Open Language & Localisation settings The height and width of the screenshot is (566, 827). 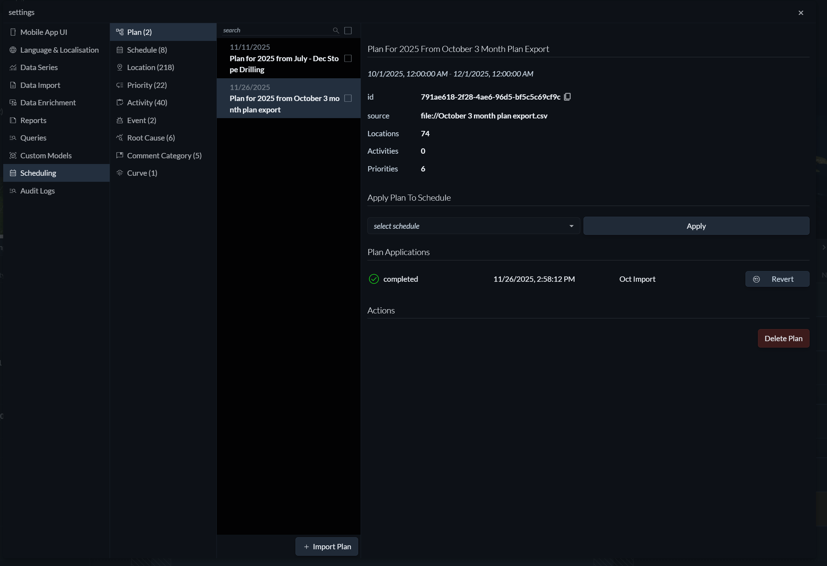point(56,50)
